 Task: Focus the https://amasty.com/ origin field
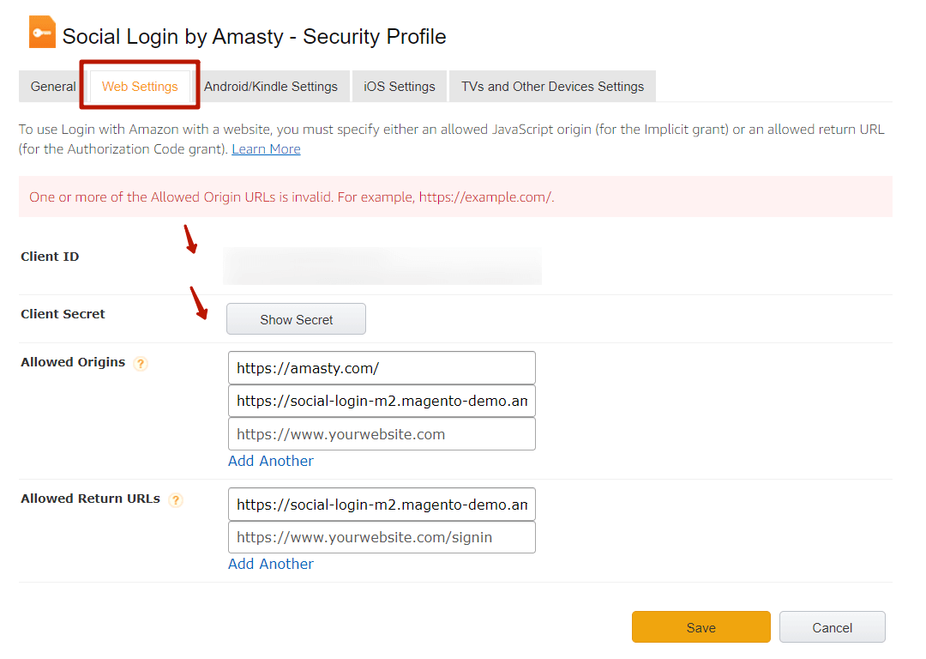pyautogui.click(x=382, y=368)
